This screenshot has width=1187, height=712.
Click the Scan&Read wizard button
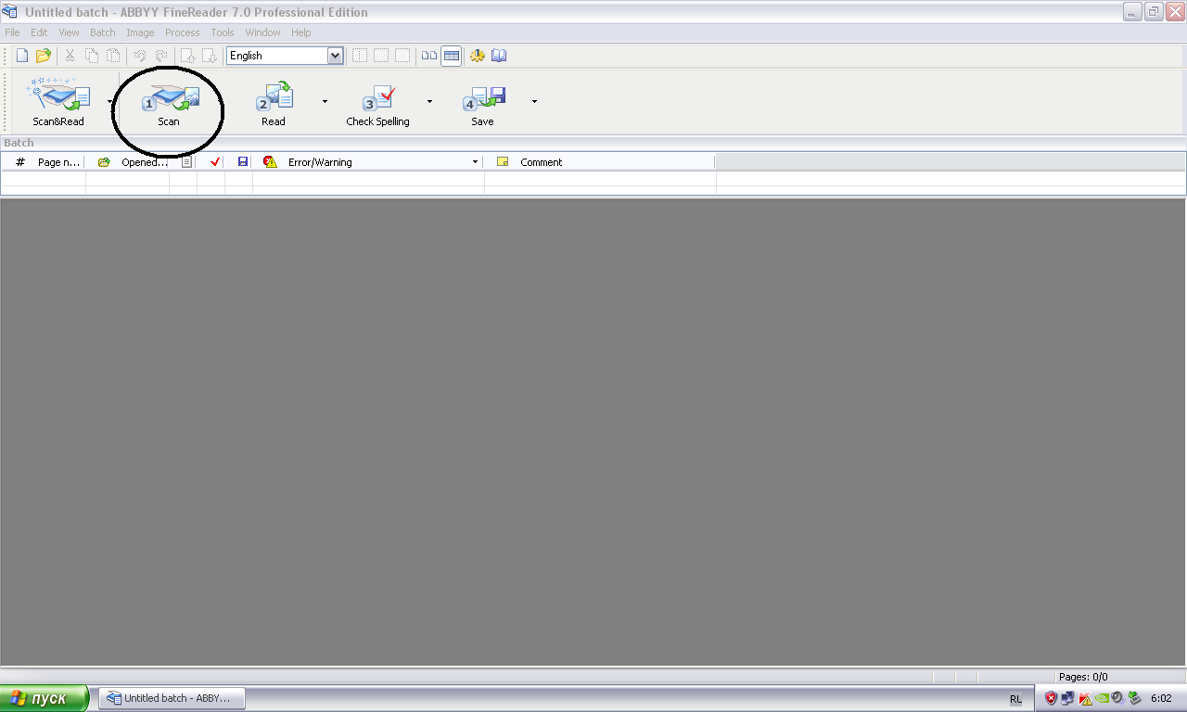pos(58,101)
